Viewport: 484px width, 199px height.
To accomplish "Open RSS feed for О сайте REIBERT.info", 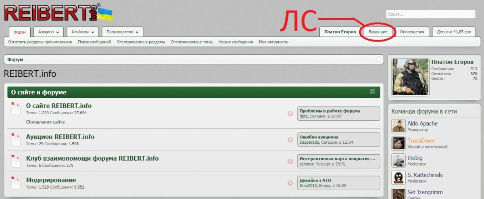I will point(290,114).
